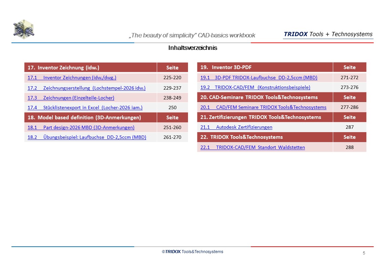Click the 21. Zertifizierungen section header
This screenshot has width=385, height=275.
(261, 117)
